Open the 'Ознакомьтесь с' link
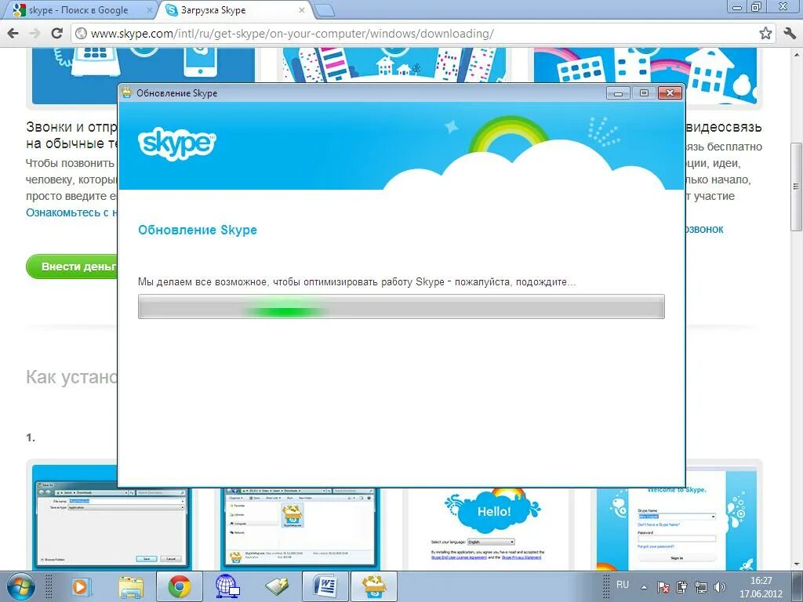 pyautogui.click(x=71, y=212)
